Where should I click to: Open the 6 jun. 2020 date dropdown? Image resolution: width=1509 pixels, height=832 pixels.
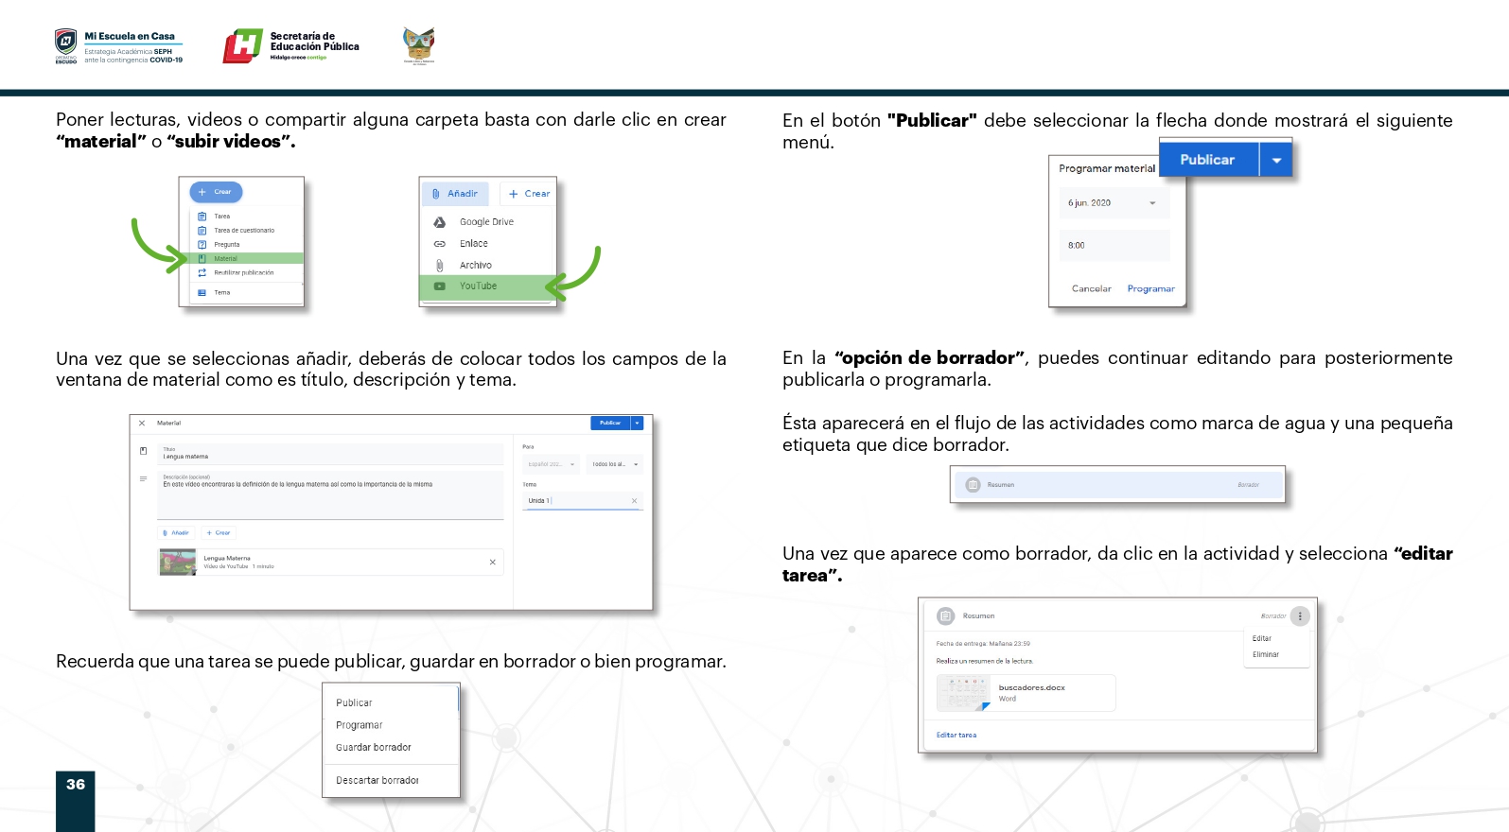pos(1114,203)
